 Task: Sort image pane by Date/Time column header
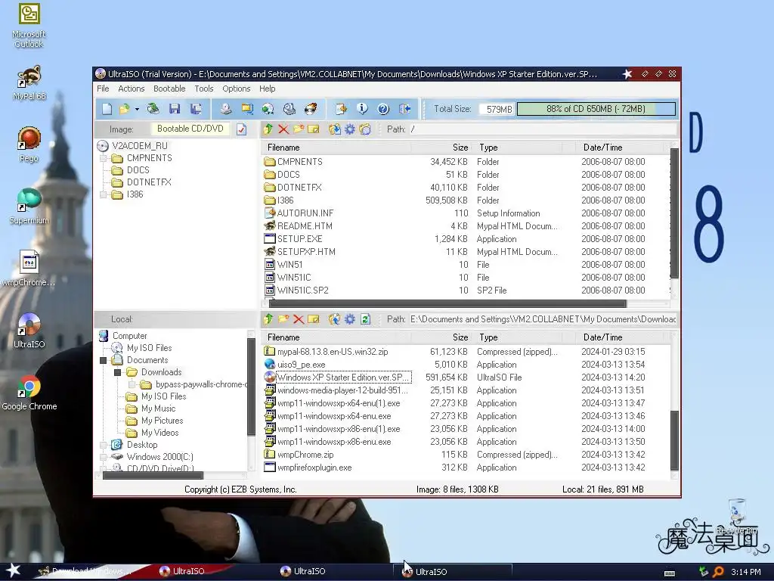pyautogui.click(x=620, y=148)
